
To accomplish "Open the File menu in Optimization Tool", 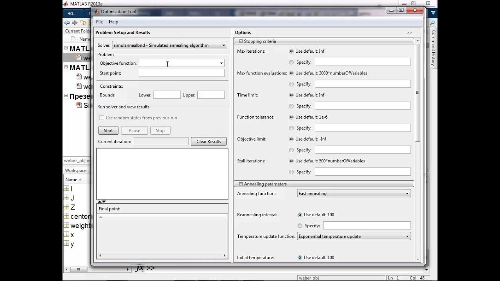I will click(x=100, y=22).
